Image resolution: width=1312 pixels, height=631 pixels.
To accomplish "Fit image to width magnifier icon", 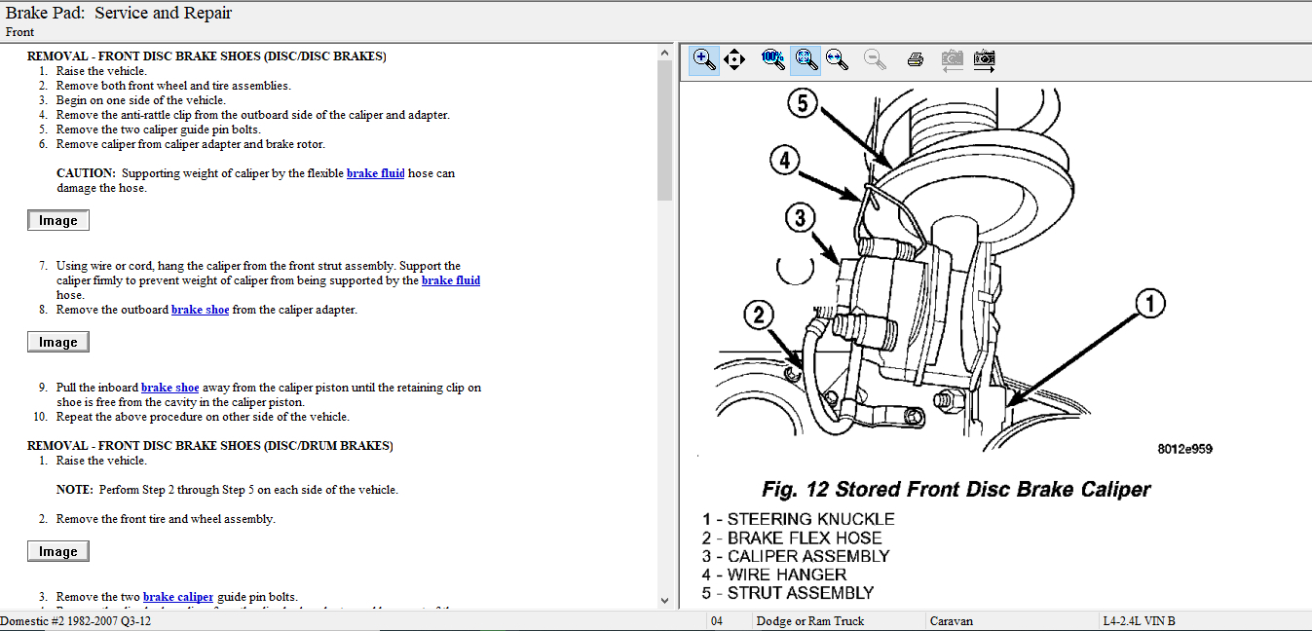I will [837, 59].
